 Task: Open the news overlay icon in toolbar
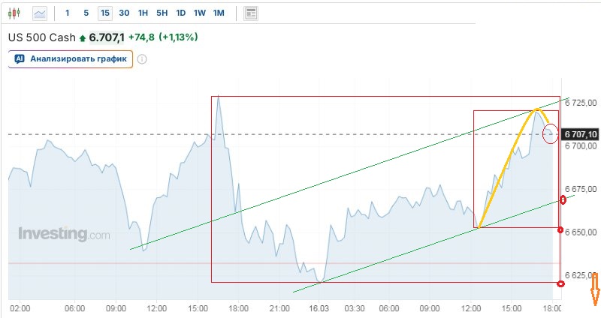pyautogui.click(x=251, y=13)
